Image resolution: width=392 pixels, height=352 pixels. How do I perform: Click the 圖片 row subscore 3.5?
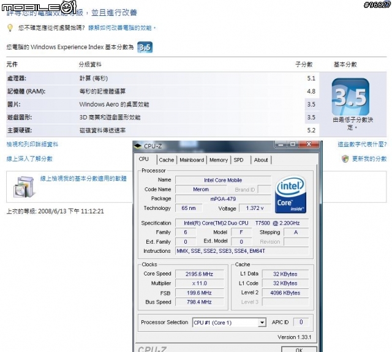click(311, 105)
